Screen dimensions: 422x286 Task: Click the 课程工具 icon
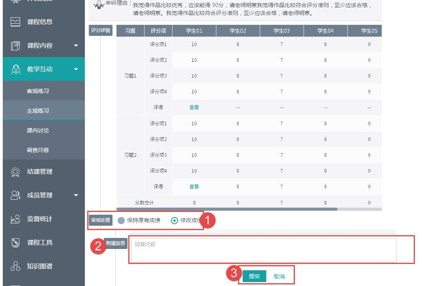coord(15,243)
